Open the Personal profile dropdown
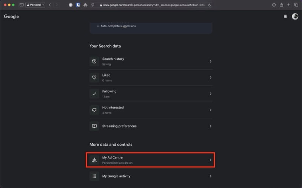The height and width of the screenshot is (188, 302). 35,5
